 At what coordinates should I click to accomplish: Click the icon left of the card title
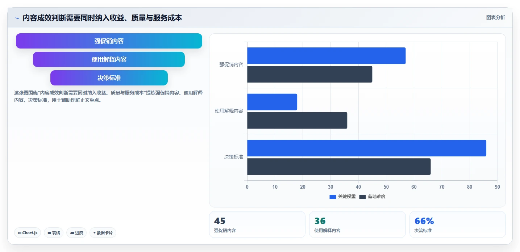pyautogui.click(x=17, y=18)
